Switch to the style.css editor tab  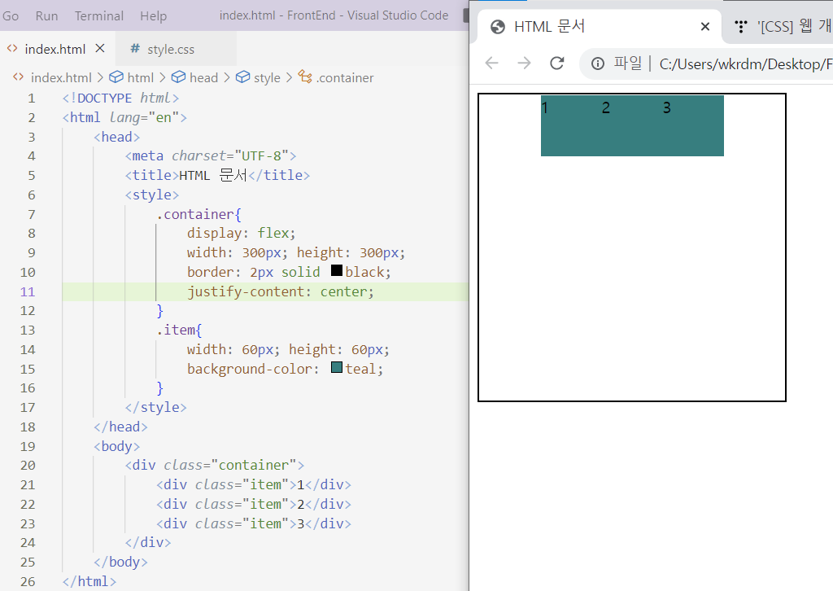(171, 50)
